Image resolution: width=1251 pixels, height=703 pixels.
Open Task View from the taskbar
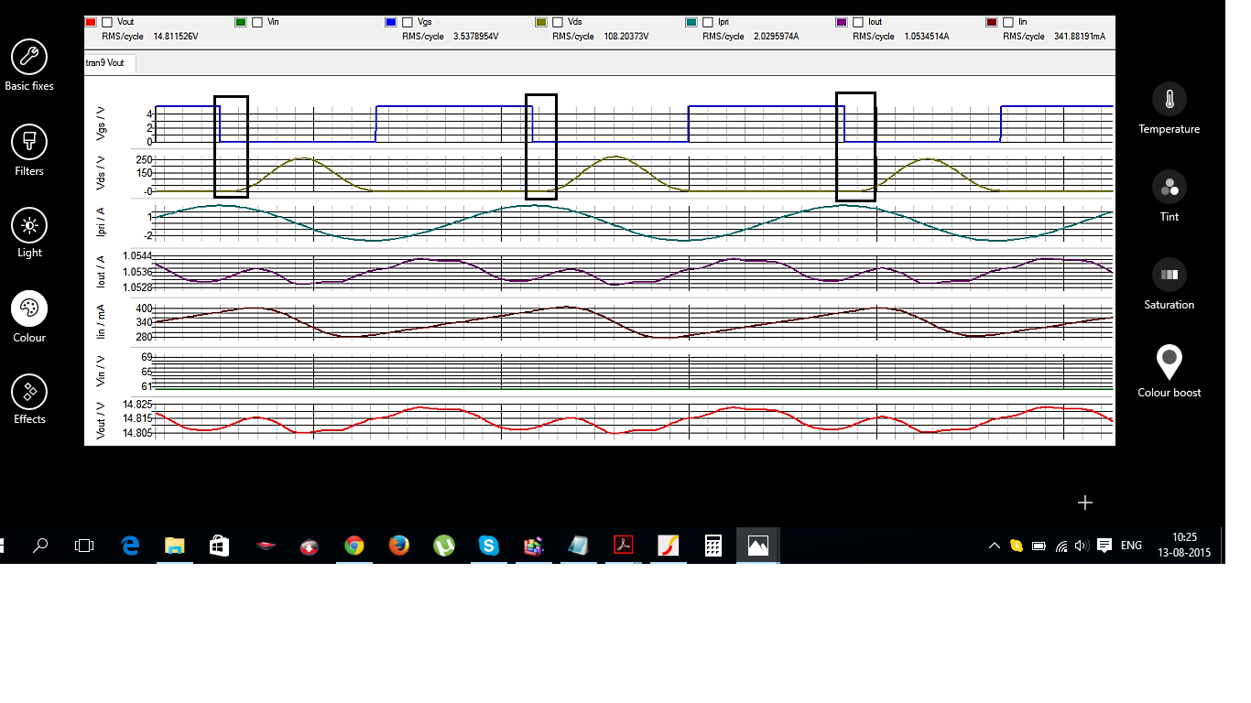(x=84, y=546)
